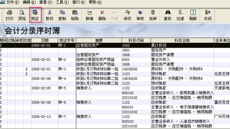The width and height of the screenshot is (230, 129).
Task: Select voucher number 转-7
Action: point(62,117)
